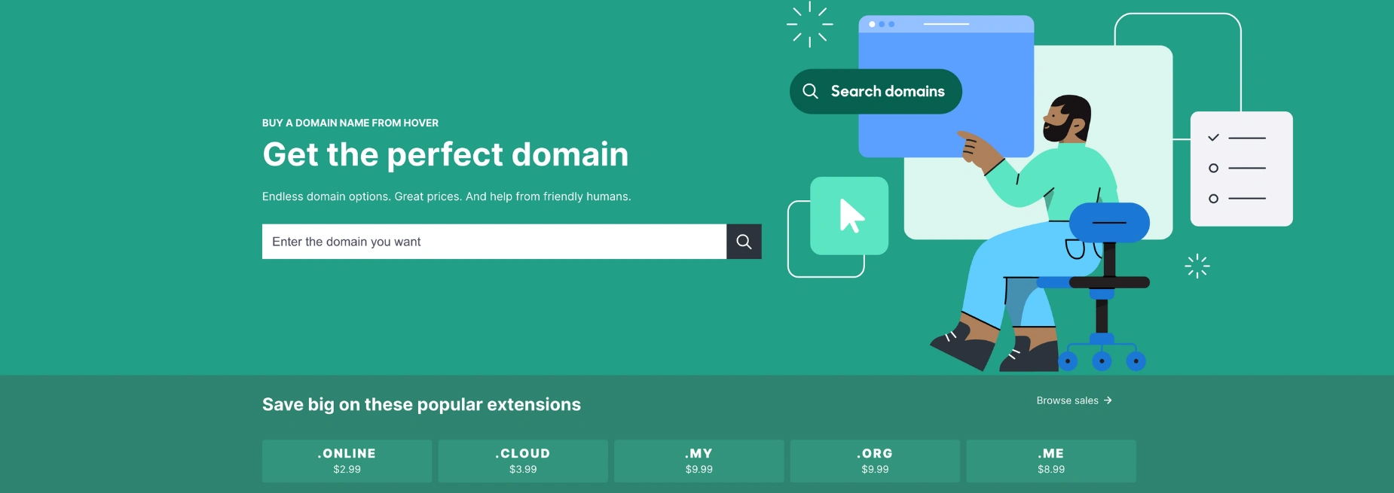Click the 'Get the perfect domain' heading

coord(445,154)
